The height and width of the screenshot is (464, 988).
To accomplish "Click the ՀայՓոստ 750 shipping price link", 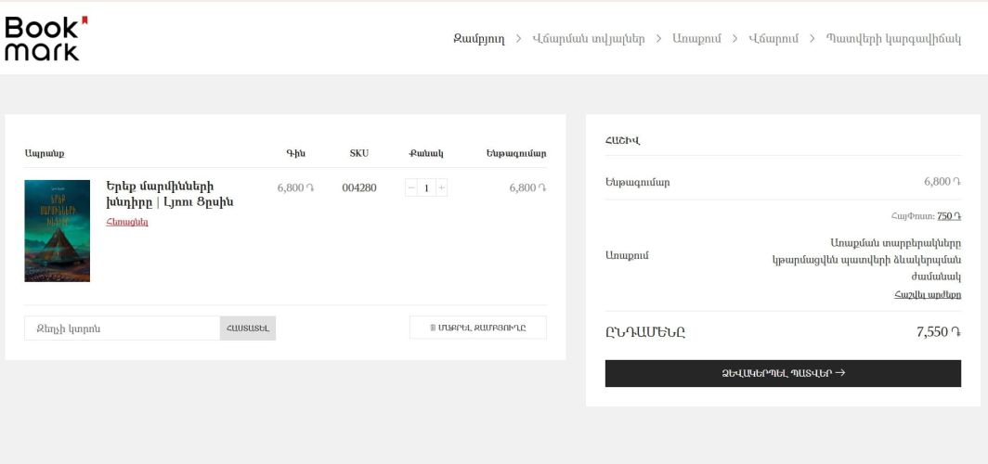I will [948, 216].
